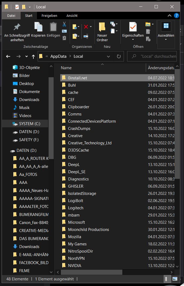Go forward with the right arrow
Viewport: 184px width, 286px height.
[18, 56]
